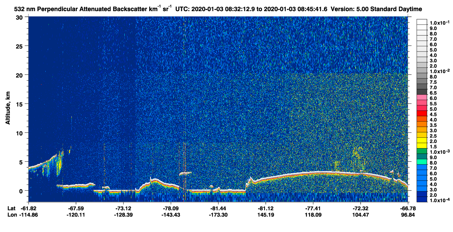Click the bright yellow colorbar swatch
453x232 pixels.
[x=422, y=140]
